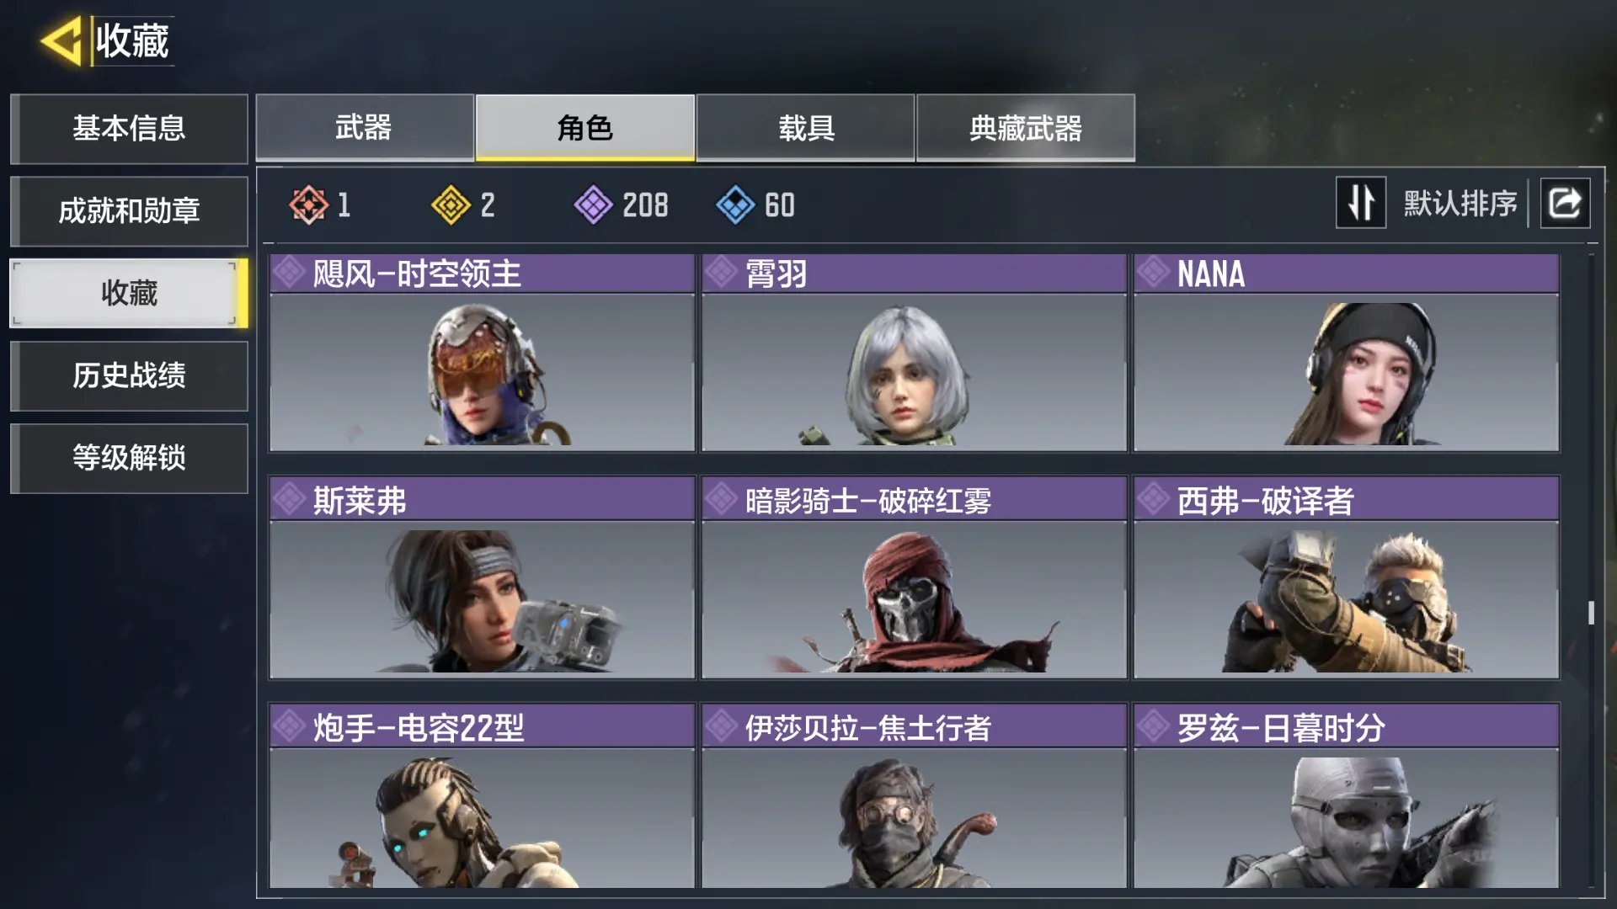This screenshot has width=1617, height=909.
Task: Click the vertical scrollbar handle on right
Action: 1591,613
